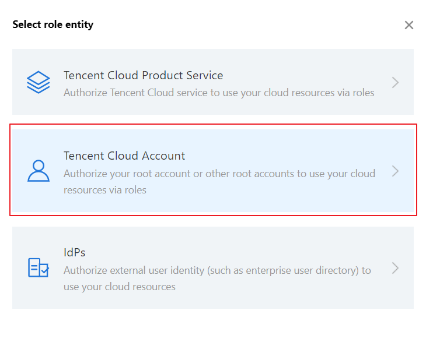Screen dimensions: 426x342
Task: Click 'resources via roles' line under Cloud Account
Action: [105, 190]
